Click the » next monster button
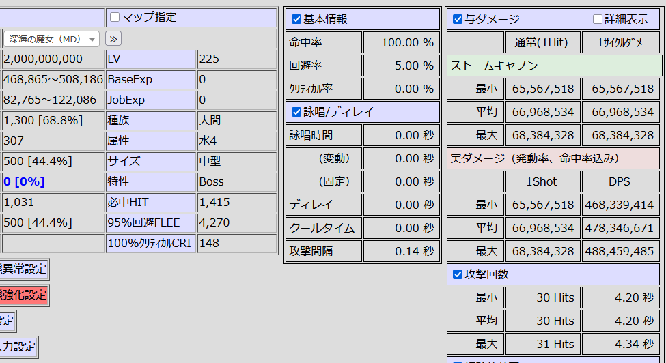The width and height of the screenshot is (666, 363). click(x=113, y=39)
